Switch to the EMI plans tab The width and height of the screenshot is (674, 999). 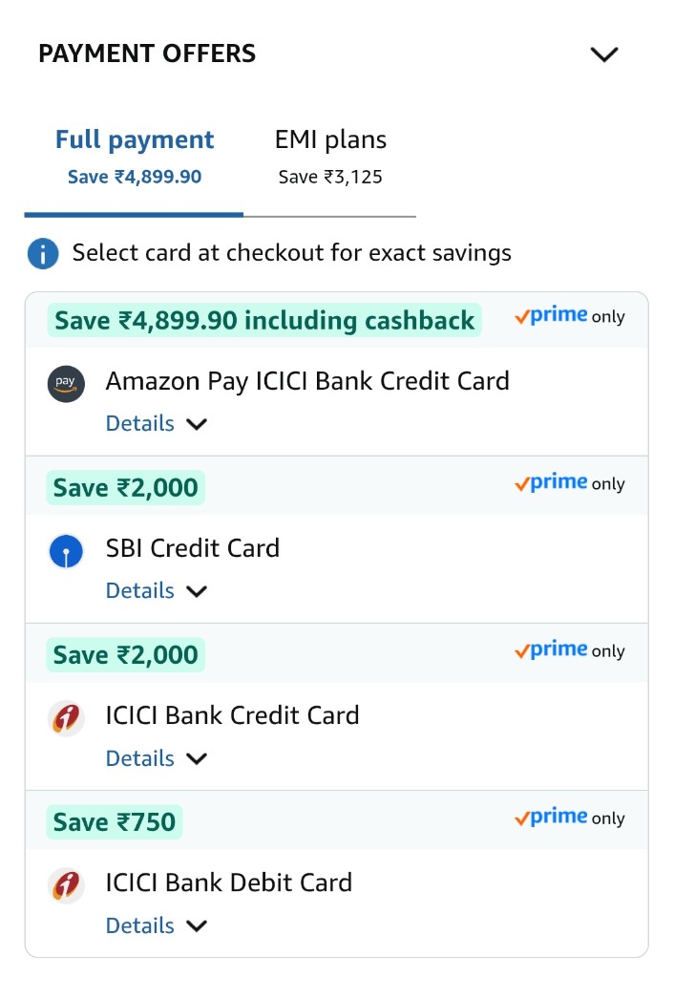pyautogui.click(x=330, y=155)
